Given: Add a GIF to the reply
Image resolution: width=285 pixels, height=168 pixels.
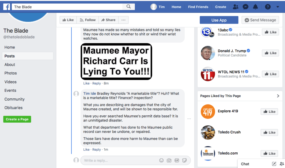Looking at the screenshot, I should coord(177,160).
